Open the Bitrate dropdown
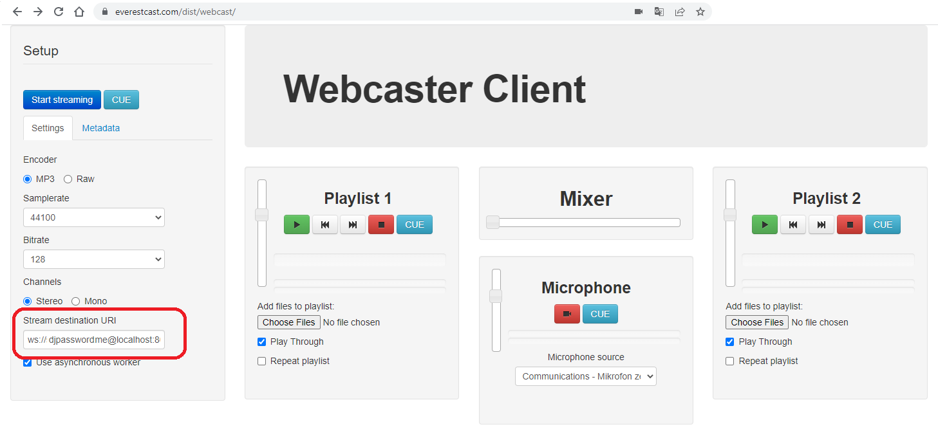The image size is (938, 438). tap(94, 259)
